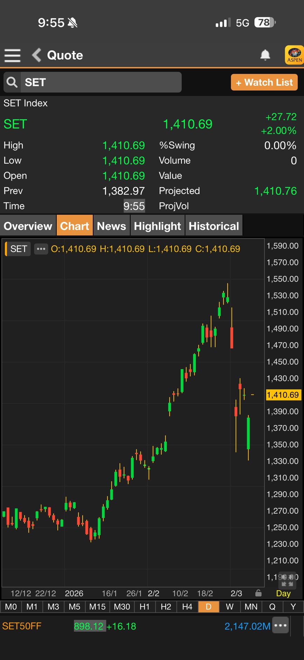The image size is (304, 660).
Task: Tap the SET50FF ticker symbol
Action: point(22,626)
